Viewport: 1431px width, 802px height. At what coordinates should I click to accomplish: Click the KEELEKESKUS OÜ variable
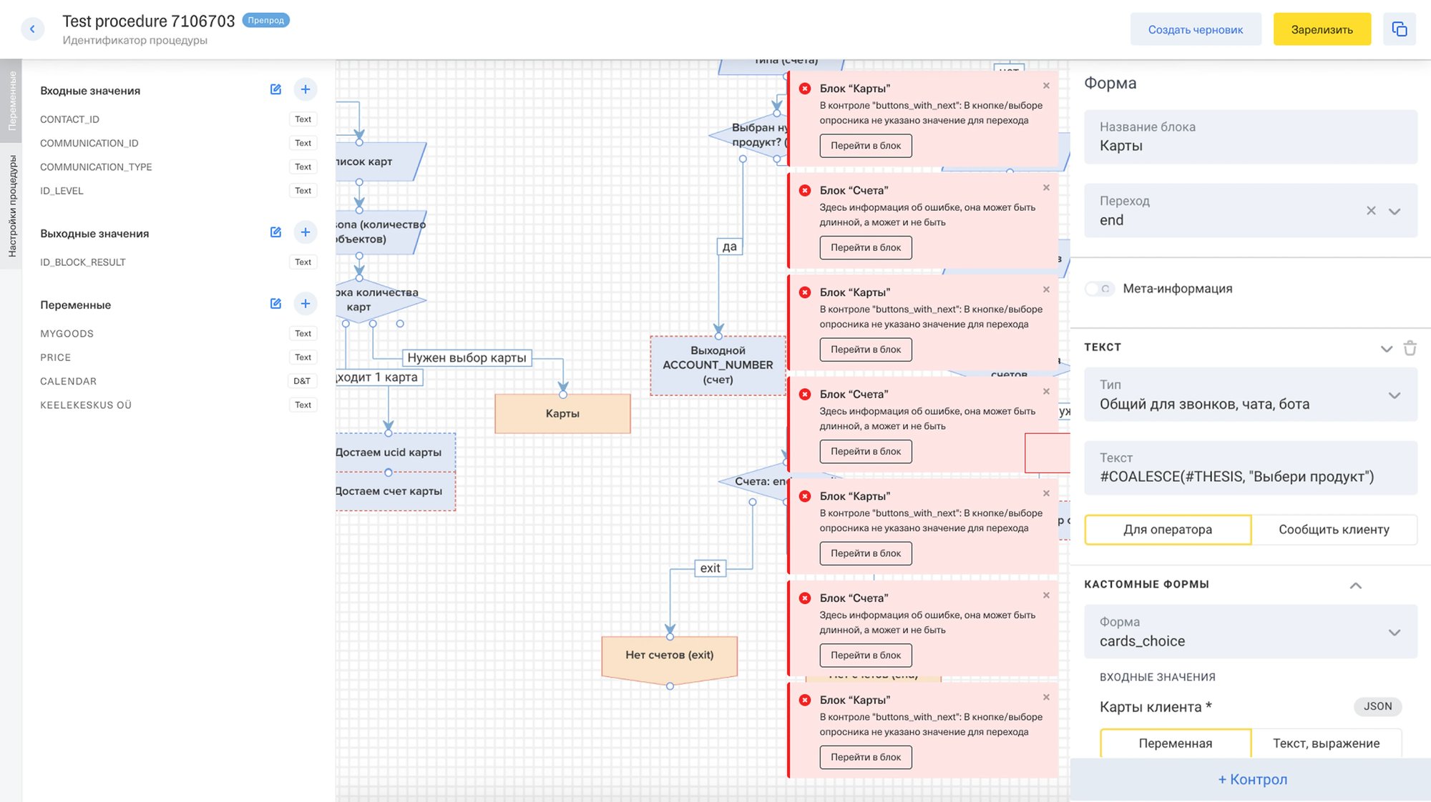86,405
